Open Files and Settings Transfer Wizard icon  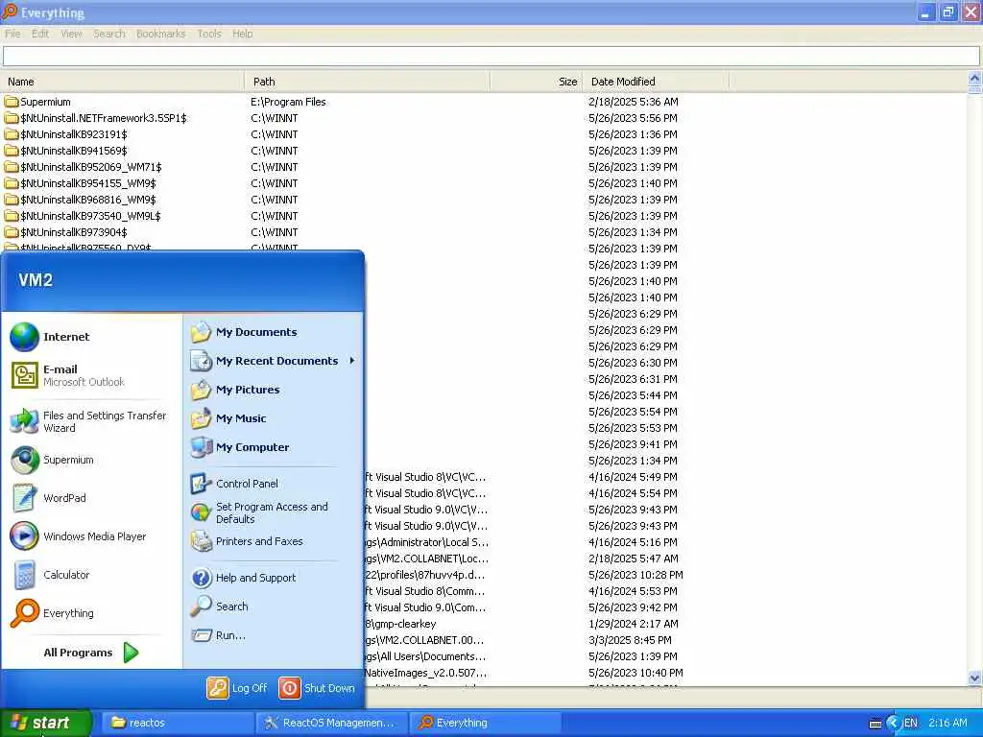click(x=24, y=421)
